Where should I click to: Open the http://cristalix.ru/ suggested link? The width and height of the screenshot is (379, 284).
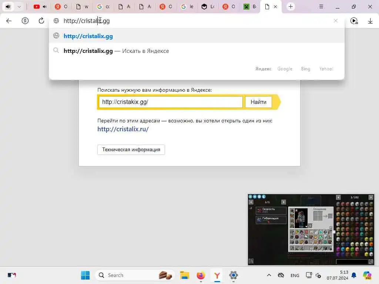click(x=123, y=129)
